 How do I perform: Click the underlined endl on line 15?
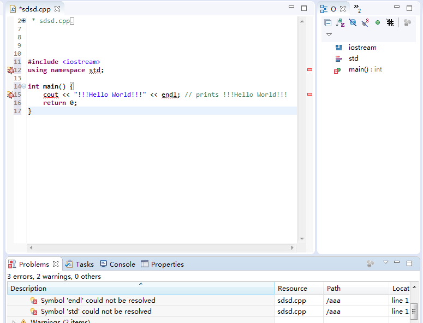coord(169,95)
